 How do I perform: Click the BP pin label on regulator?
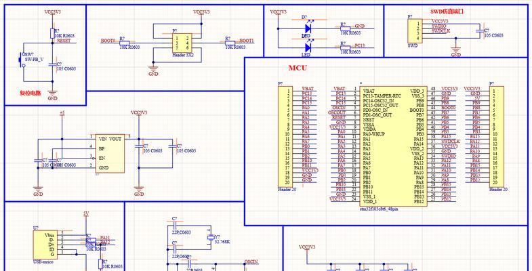pos(102,148)
